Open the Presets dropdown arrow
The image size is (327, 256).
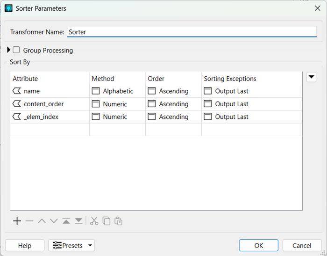(x=90, y=245)
